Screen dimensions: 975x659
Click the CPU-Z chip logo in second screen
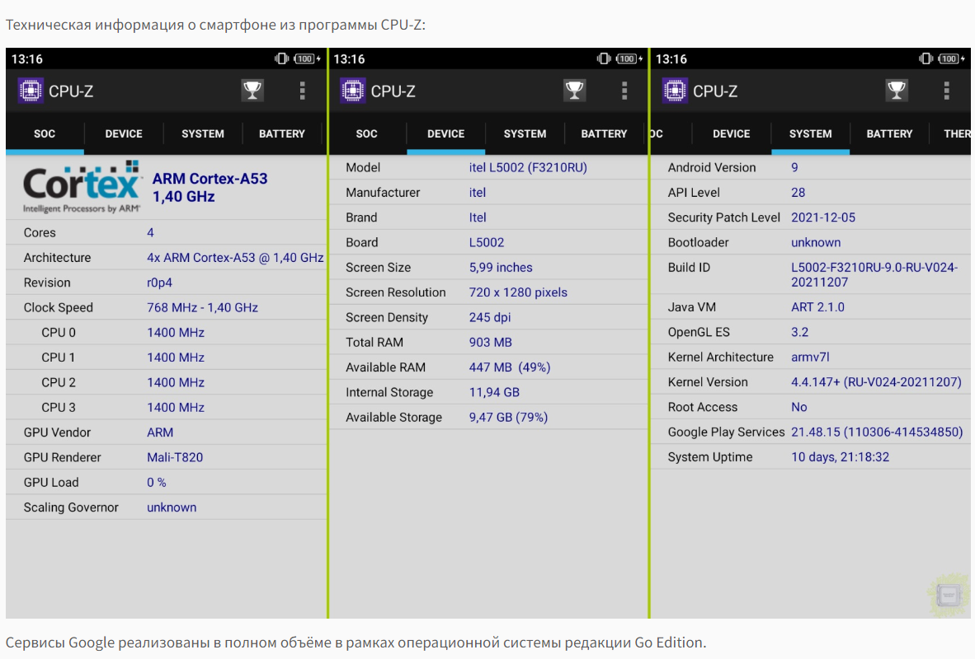[x=352, y=91]
